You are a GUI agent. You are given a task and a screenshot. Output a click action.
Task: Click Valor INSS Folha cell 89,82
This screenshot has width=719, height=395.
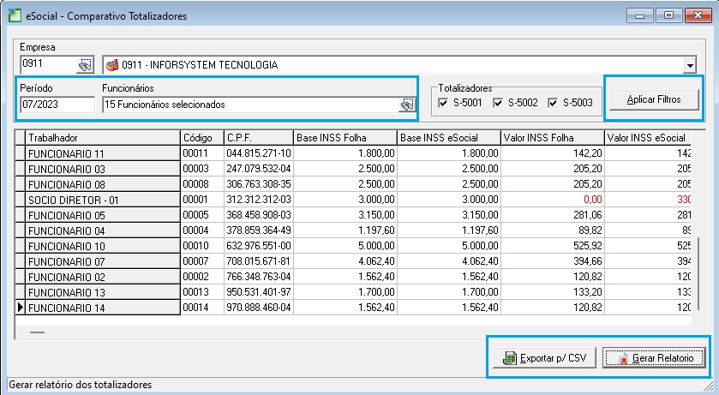click(553, 231)
